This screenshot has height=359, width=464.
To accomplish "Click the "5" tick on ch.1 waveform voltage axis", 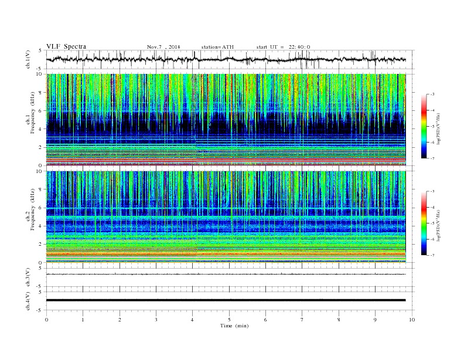I will 40,50.
